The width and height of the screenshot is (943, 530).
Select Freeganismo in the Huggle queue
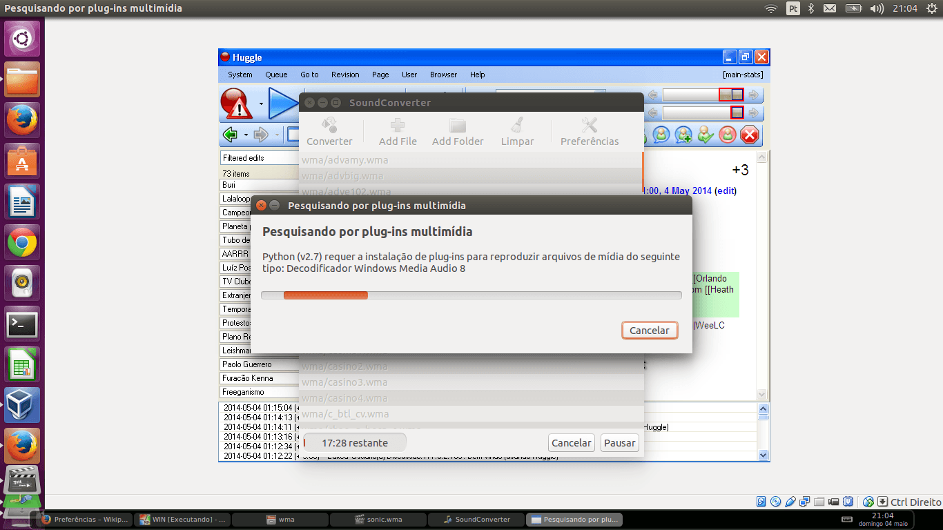(260, 392)
